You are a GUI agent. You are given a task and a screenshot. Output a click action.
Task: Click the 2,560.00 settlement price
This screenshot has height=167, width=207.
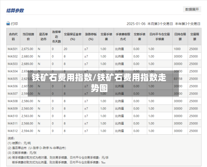click(27, 109)
